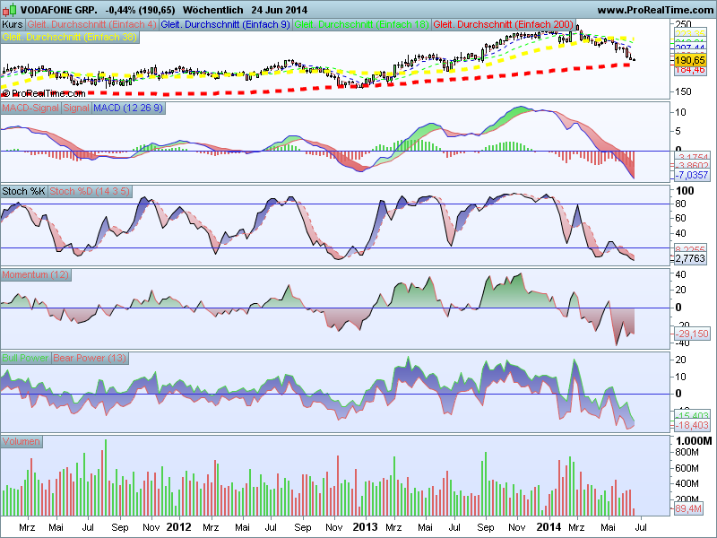Click the 150 price axis label
Viewport: 717px width, 538px height.
tap(683, 91)
